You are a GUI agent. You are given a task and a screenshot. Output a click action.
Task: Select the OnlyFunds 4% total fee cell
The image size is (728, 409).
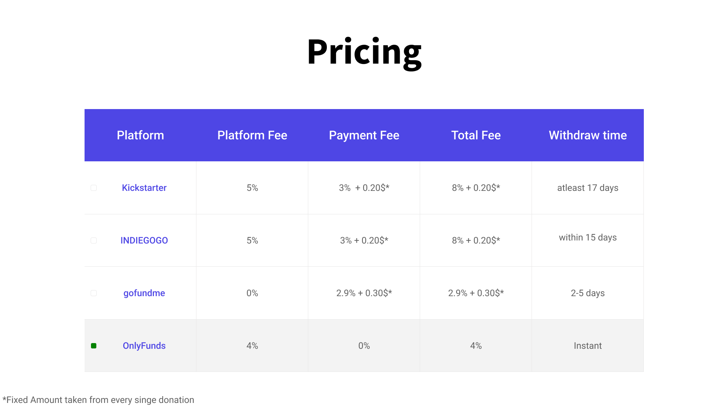pos(476,346)
